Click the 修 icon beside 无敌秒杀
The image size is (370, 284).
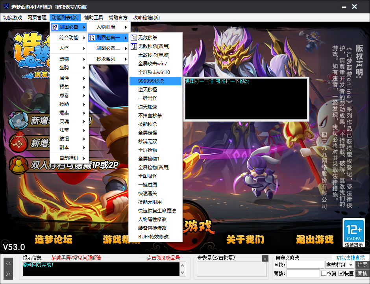(x=134, y=38)
